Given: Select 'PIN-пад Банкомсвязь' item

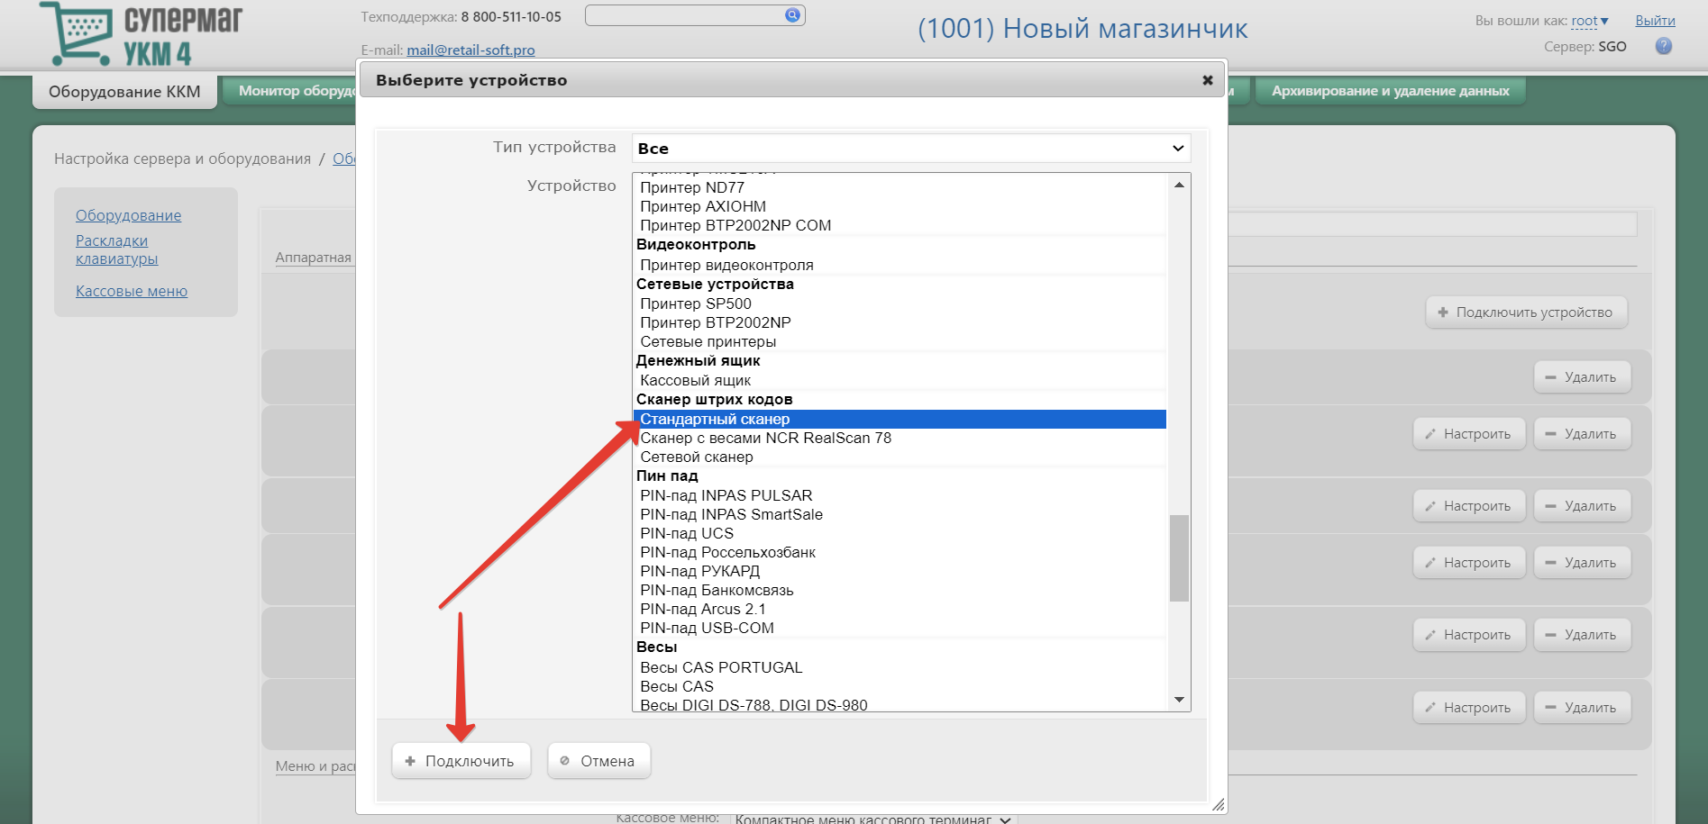Looking at the screenshot, I should [900, 590].
